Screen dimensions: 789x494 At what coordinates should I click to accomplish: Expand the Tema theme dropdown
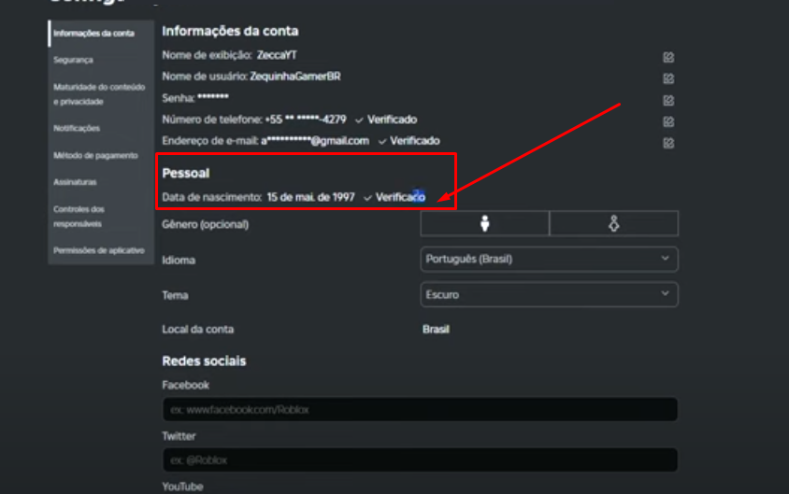[x=549, y=294]
